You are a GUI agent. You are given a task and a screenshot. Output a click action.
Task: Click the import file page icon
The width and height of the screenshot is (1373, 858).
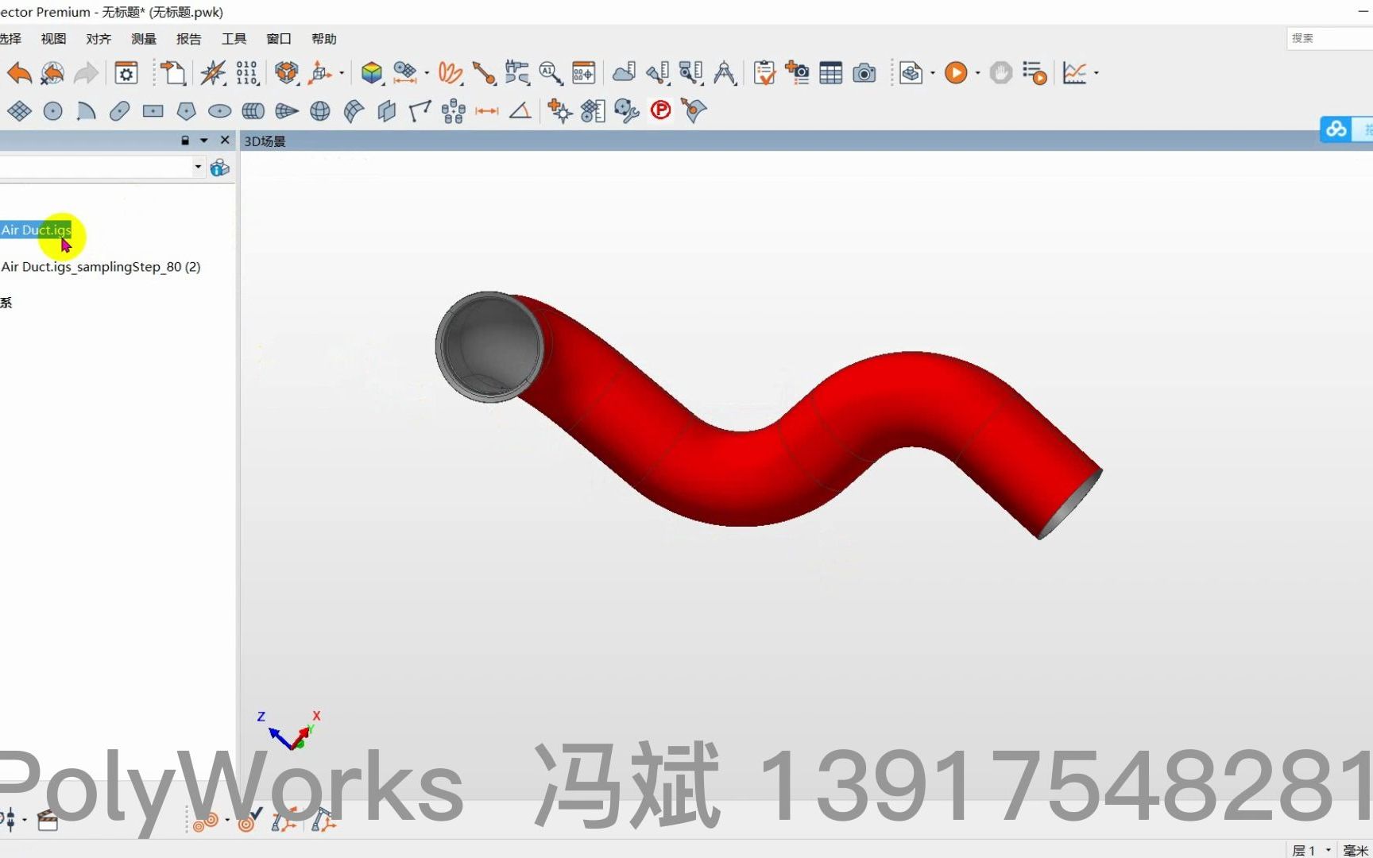pyautogui.click(x=173, y=73)
